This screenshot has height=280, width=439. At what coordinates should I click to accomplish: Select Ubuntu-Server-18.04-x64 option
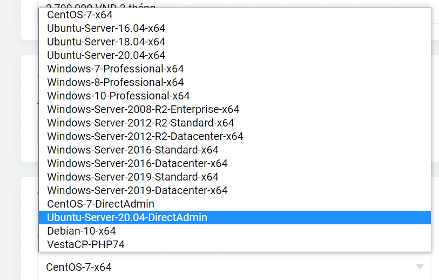[106, 42]
